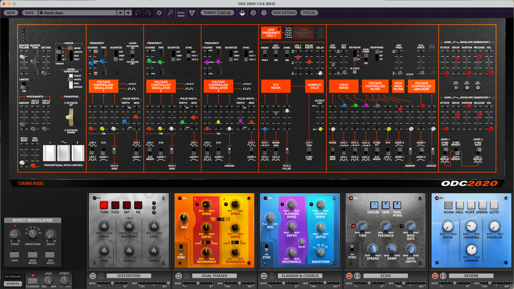Select the GLCTC reverb type
This screenshot has height=289, width=514.
494,205
